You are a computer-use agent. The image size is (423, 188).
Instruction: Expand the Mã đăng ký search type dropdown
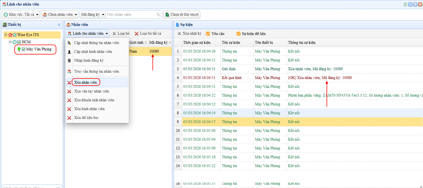pos(92,15)
